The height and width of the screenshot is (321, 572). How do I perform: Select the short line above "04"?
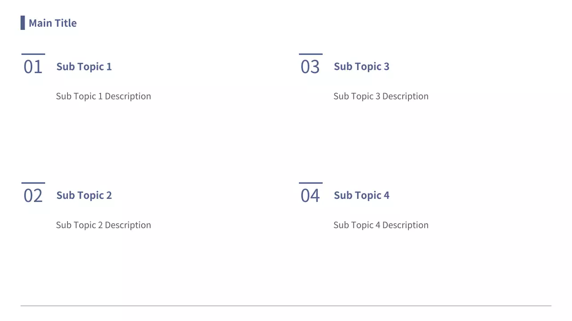pos(311,183)
